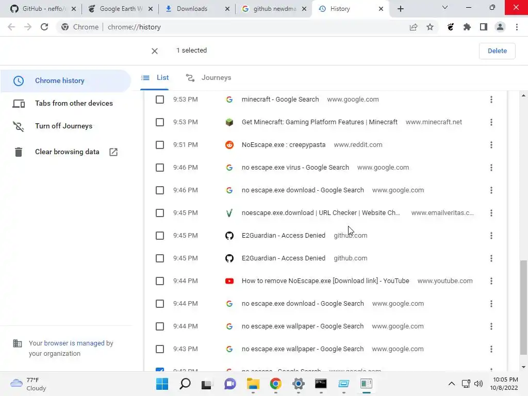The width and height of the screenshot is (528, 396).
Task: Delete the selected history item
Action: coord(497,51)
